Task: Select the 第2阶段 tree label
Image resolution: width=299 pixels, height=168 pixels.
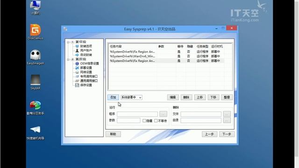Action: [81, 59]
